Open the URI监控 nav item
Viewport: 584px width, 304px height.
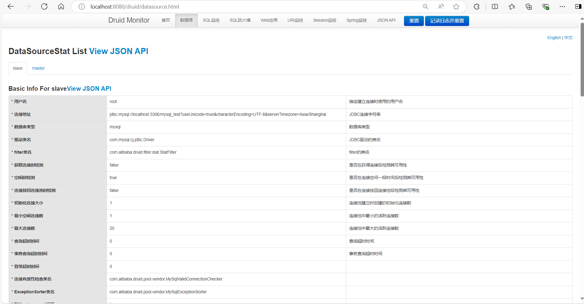point(295,20)
